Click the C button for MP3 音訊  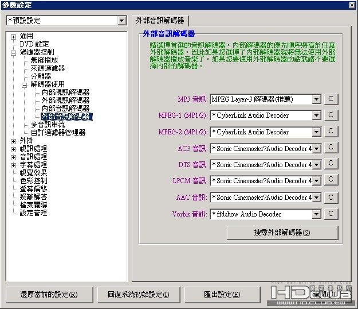pos(331,99)
